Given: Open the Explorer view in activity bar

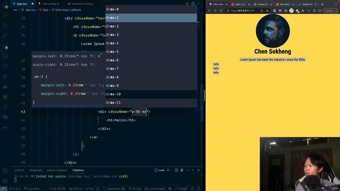Looking at the screenshot, I should click(5, 5).
